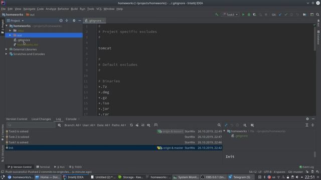
Task: Toggle the Terminal tool window button
Action: pos(43,167)
